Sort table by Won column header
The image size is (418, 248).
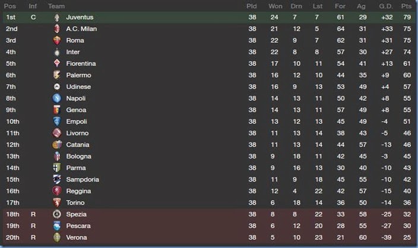[275, 6]
